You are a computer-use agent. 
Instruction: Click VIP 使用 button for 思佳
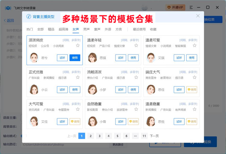pos(192,90)
